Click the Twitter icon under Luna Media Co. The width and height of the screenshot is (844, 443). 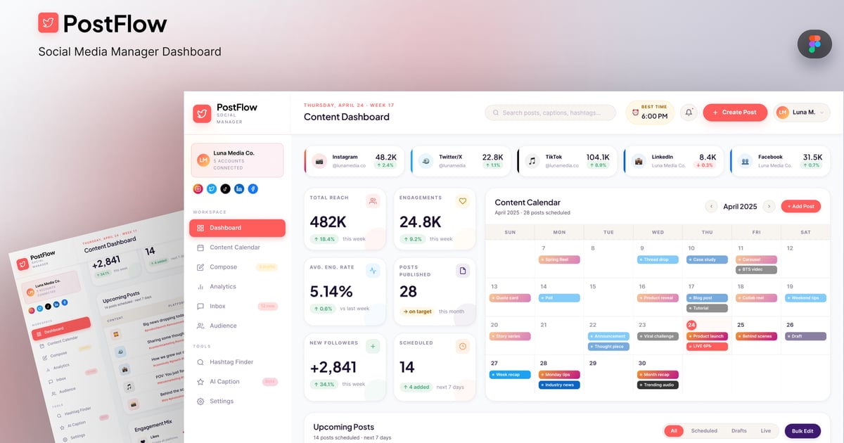[212, 188]
